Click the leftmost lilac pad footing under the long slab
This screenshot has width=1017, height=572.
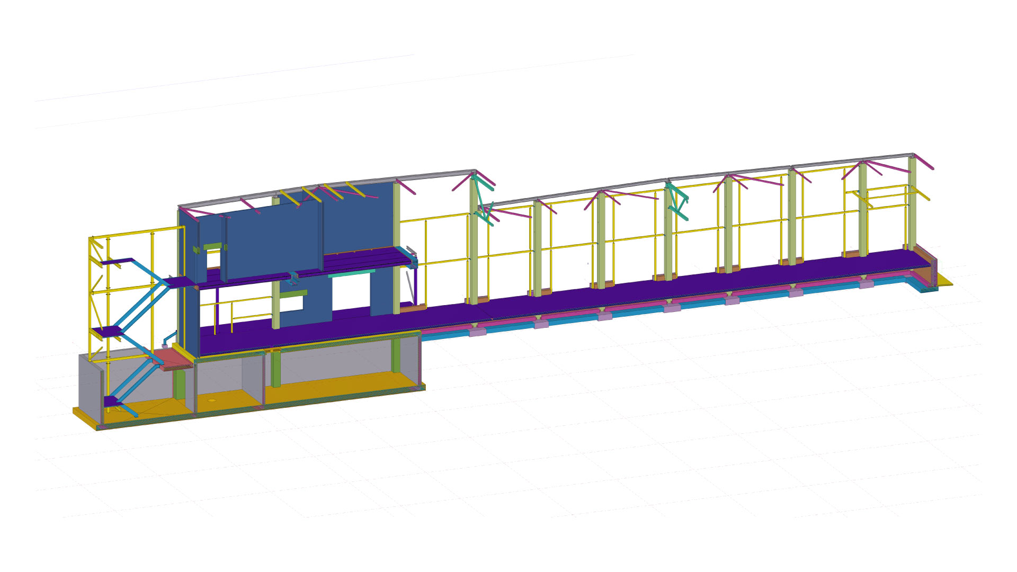477,333
